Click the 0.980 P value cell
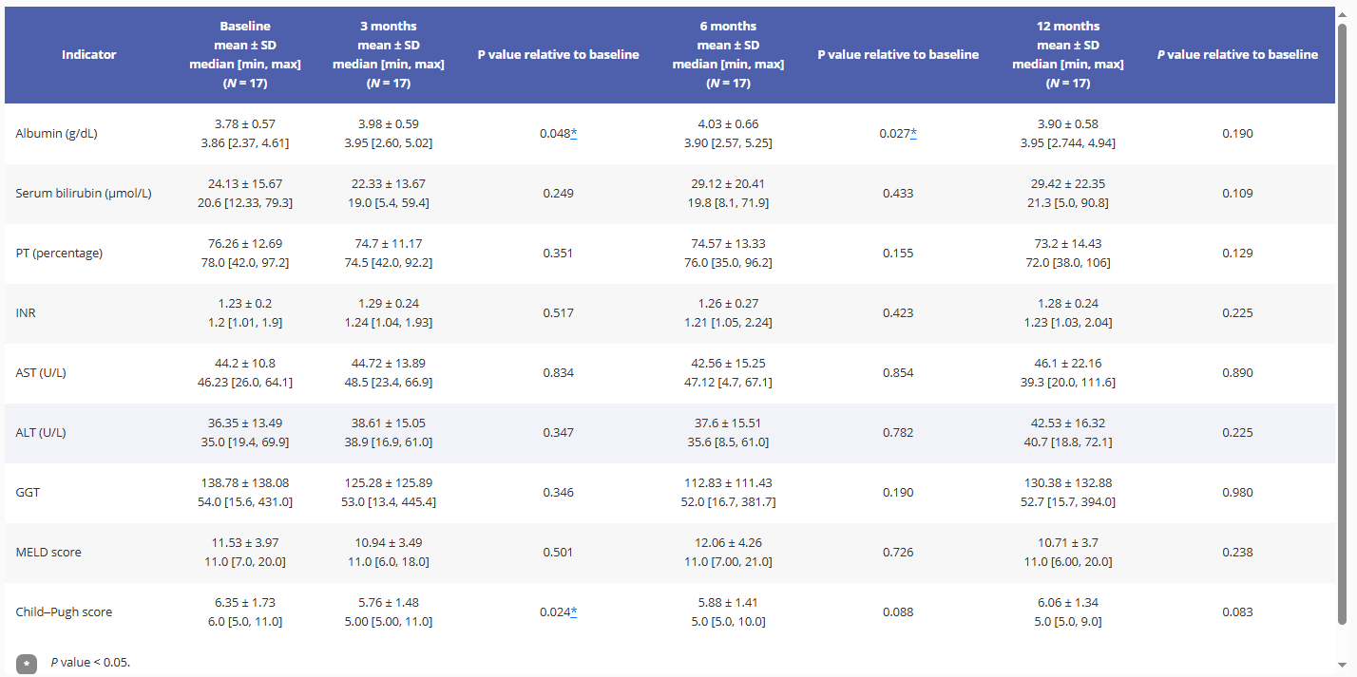The width and height of the screenshot is (1357, 677). click(x=1237, y=493)
